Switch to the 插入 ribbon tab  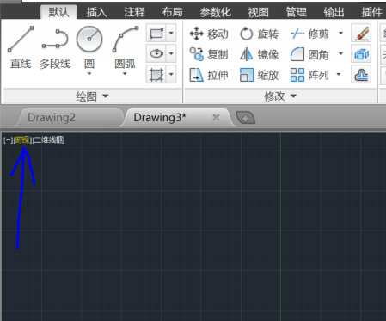pyautogui.click(x=96, y=12)
